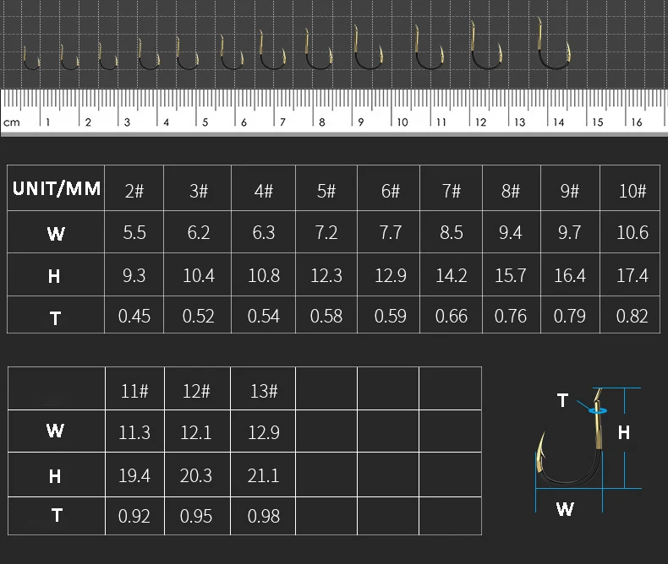This screenshot has width=668, height=564.
Task: Click W width value 6.2 for 3#
Action: click(x=199, y=233)
